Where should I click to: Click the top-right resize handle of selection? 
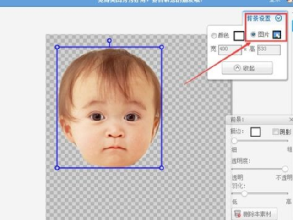click(x=161, y=47)
